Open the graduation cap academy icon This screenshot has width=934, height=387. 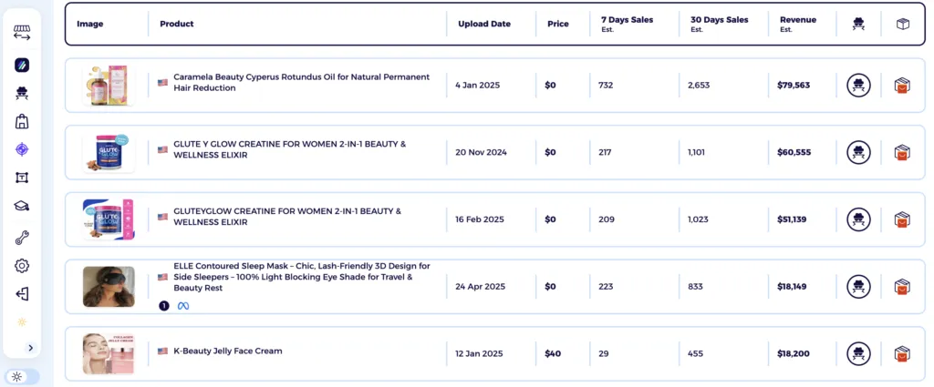coord(22,206)
